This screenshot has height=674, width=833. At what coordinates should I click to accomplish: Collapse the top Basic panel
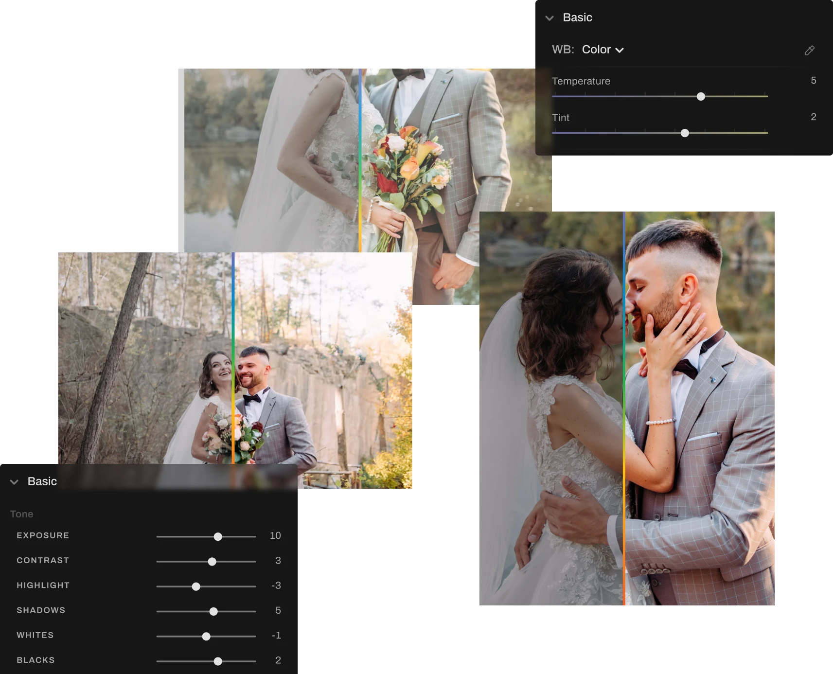click(x=549, y=18)
